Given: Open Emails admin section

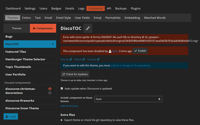Looking at the screenshot, I should pyautogui.click(x=70, y=8).
